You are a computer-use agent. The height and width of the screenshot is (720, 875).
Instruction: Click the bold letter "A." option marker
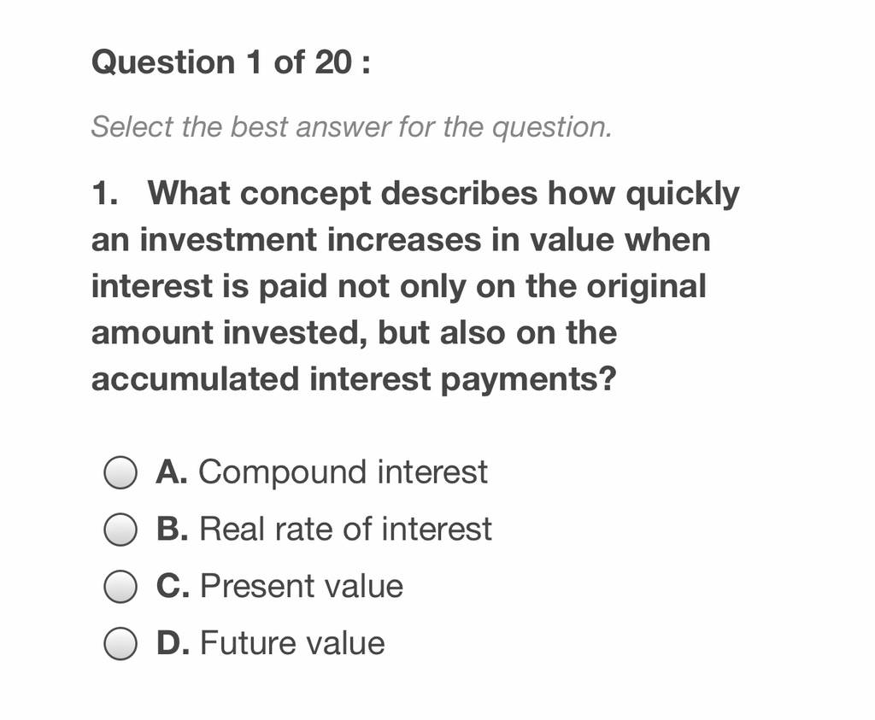(172, 471)
